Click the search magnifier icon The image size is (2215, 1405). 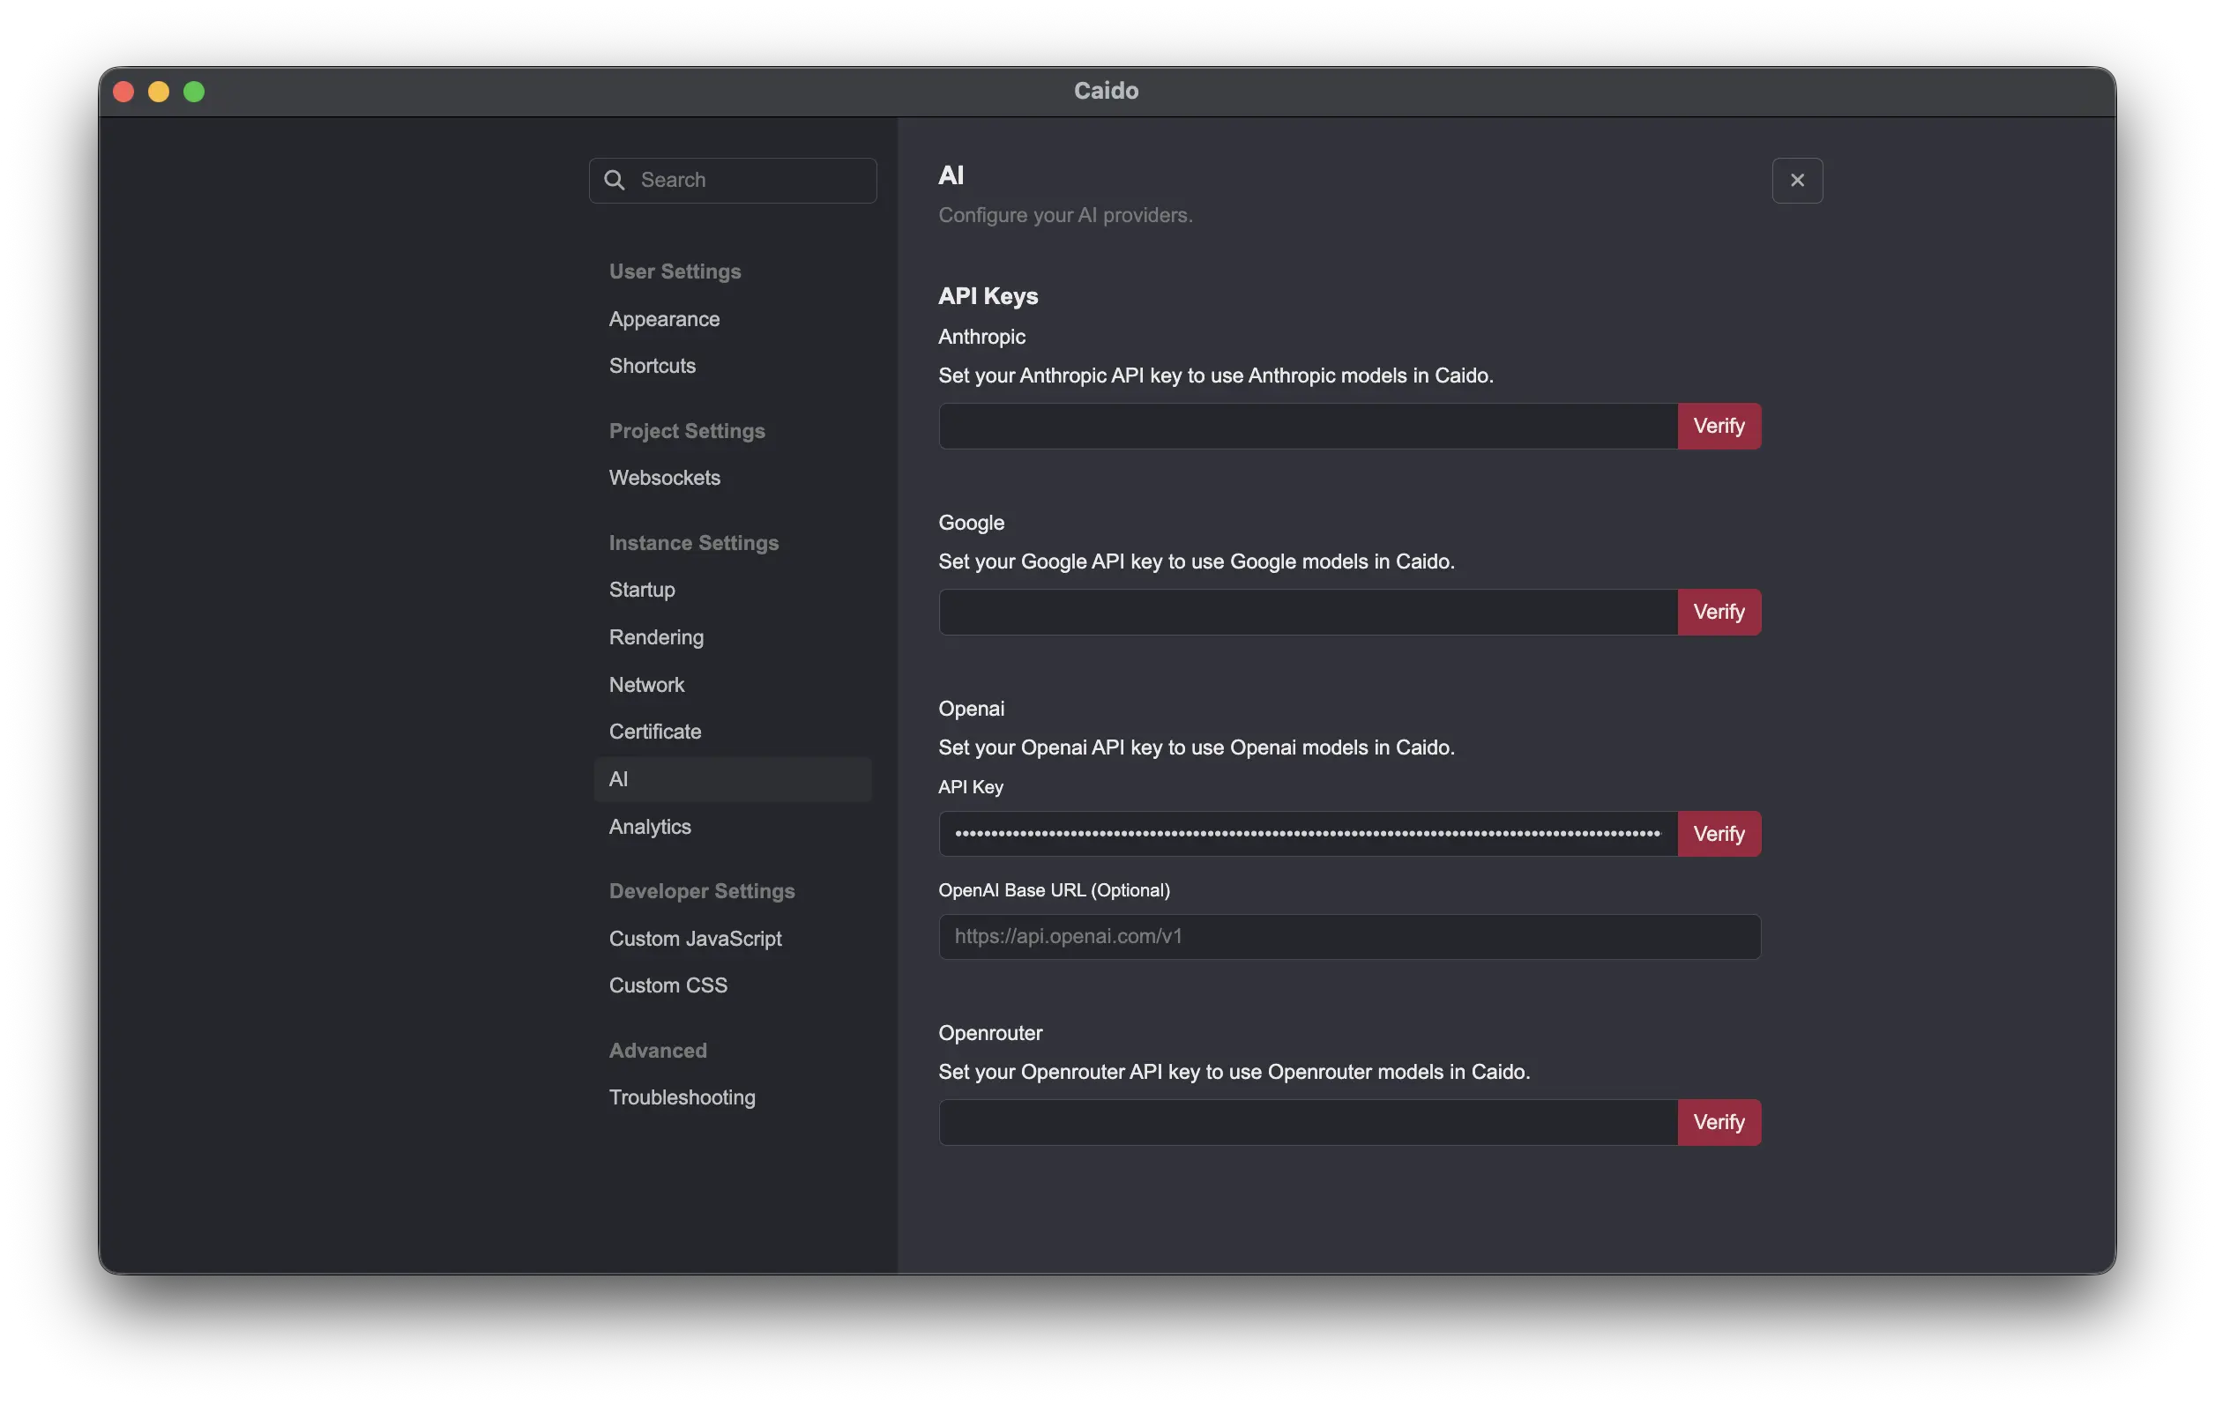click(615, 180)
